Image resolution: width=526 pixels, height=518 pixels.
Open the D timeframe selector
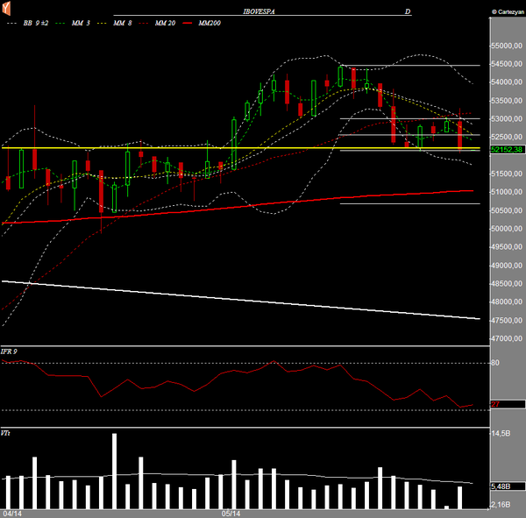408,13
